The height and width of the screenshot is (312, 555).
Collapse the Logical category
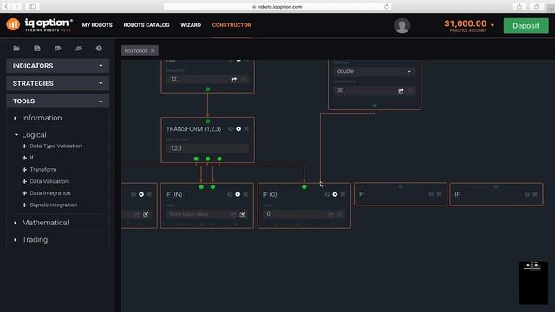pos(30,135)
